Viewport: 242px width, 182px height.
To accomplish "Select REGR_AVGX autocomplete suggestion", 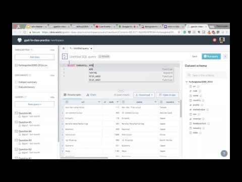I will (131, 76).
